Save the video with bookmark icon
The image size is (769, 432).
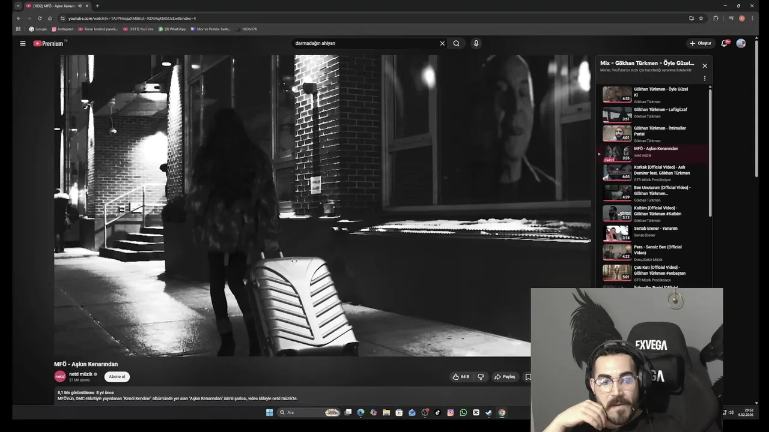[x=528, y=377]
